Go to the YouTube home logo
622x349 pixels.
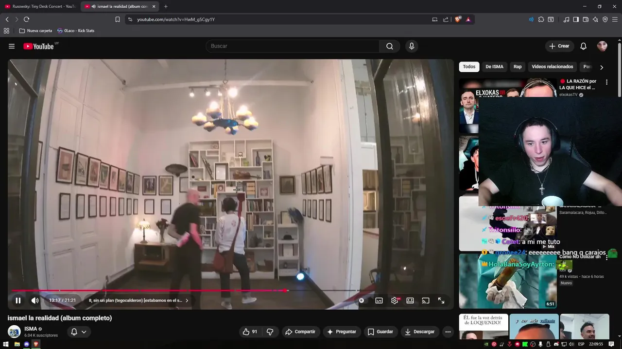[39, 46]
